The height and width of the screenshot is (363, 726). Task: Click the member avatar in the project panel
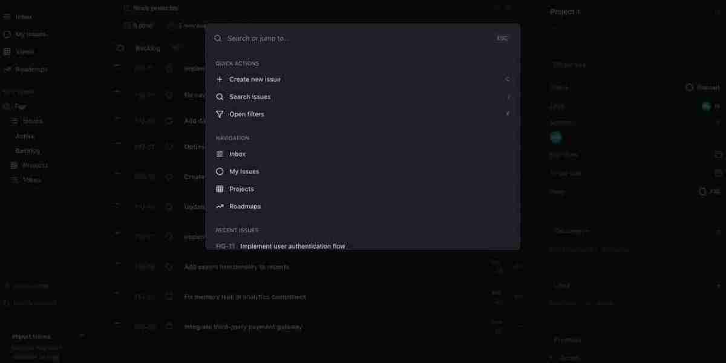556,137
